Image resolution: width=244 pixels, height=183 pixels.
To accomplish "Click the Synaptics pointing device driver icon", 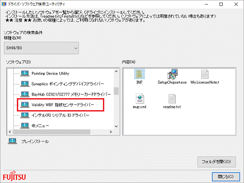I will click(25, 84).
